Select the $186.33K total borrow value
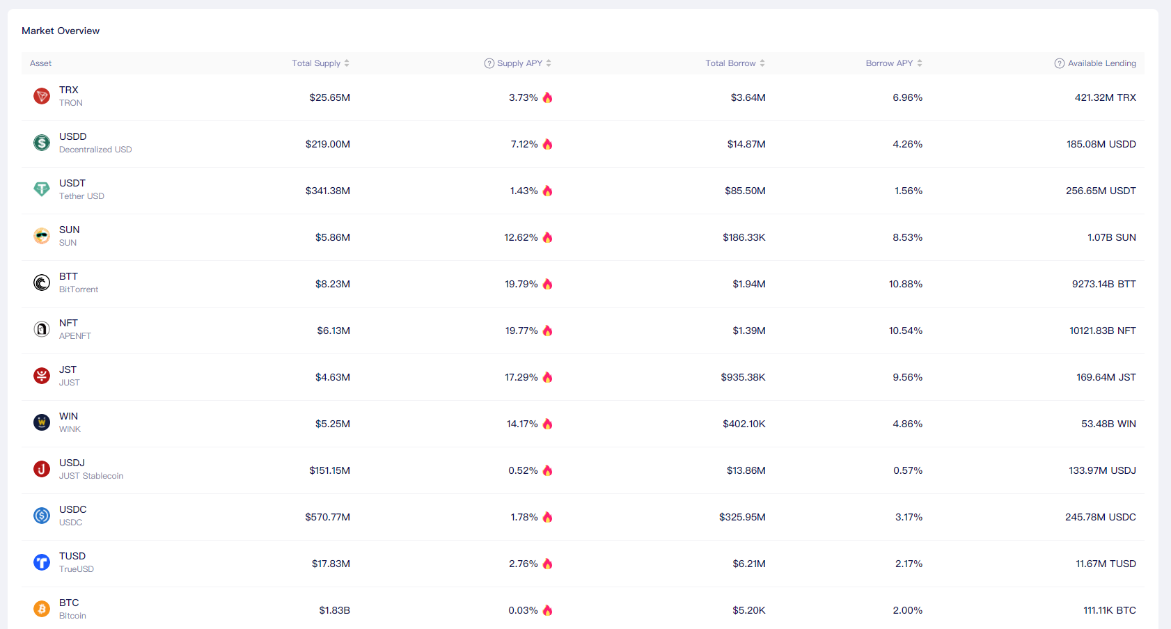The image size is (1171, 629). coord(744,237)
